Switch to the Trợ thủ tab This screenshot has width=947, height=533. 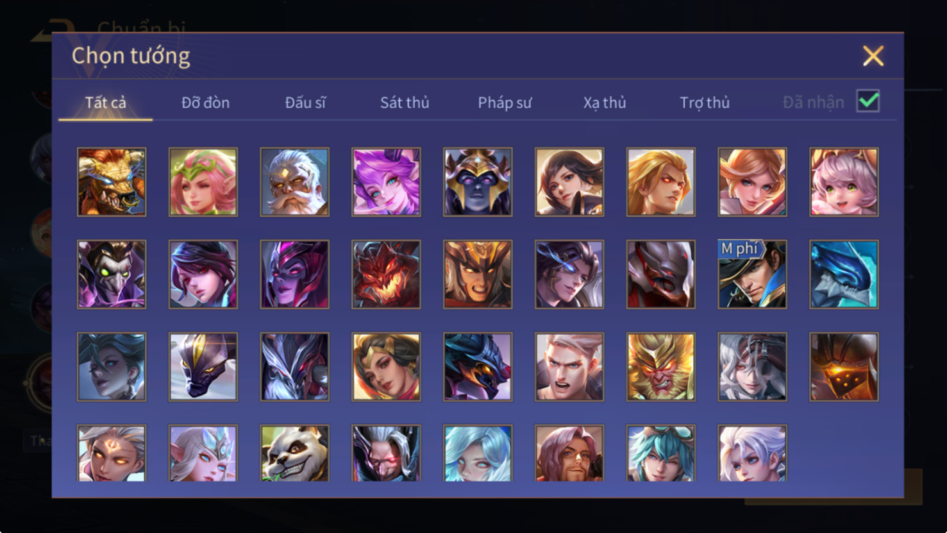click(x=705, y=103)
